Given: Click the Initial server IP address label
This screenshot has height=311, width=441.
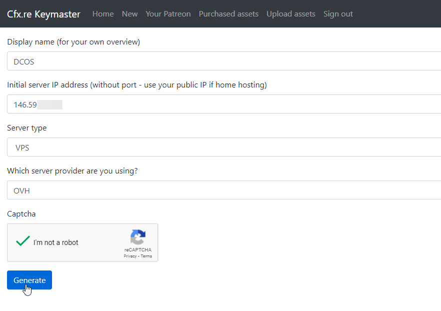Looking at the screenshot, I should click(x=136, y=85).
